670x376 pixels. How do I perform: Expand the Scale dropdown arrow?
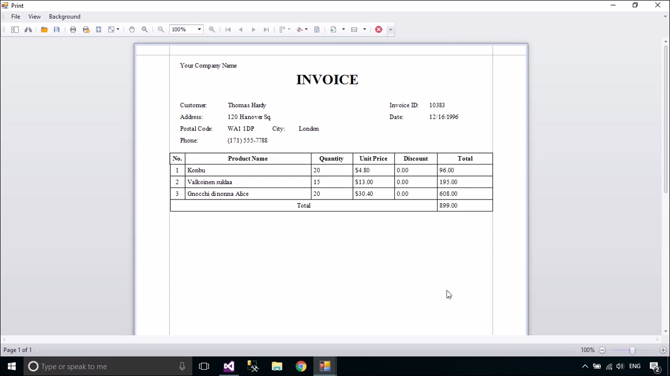(x=118, y=30)
